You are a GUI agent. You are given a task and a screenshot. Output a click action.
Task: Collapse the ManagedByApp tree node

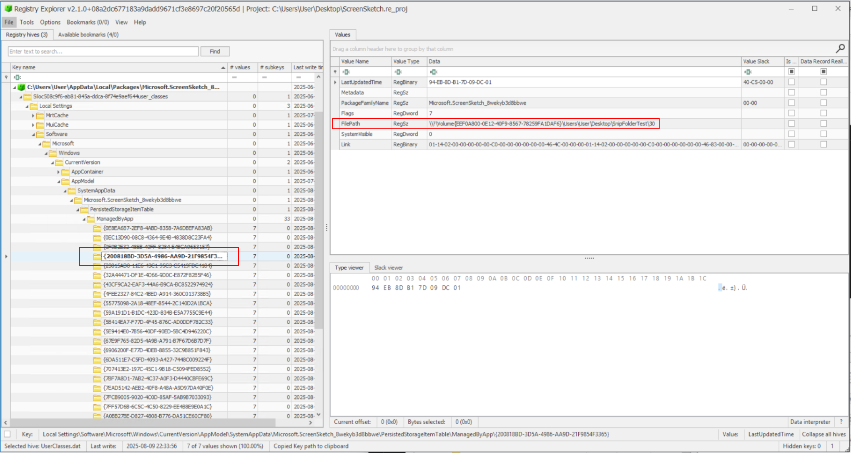(x=84, y=219)
